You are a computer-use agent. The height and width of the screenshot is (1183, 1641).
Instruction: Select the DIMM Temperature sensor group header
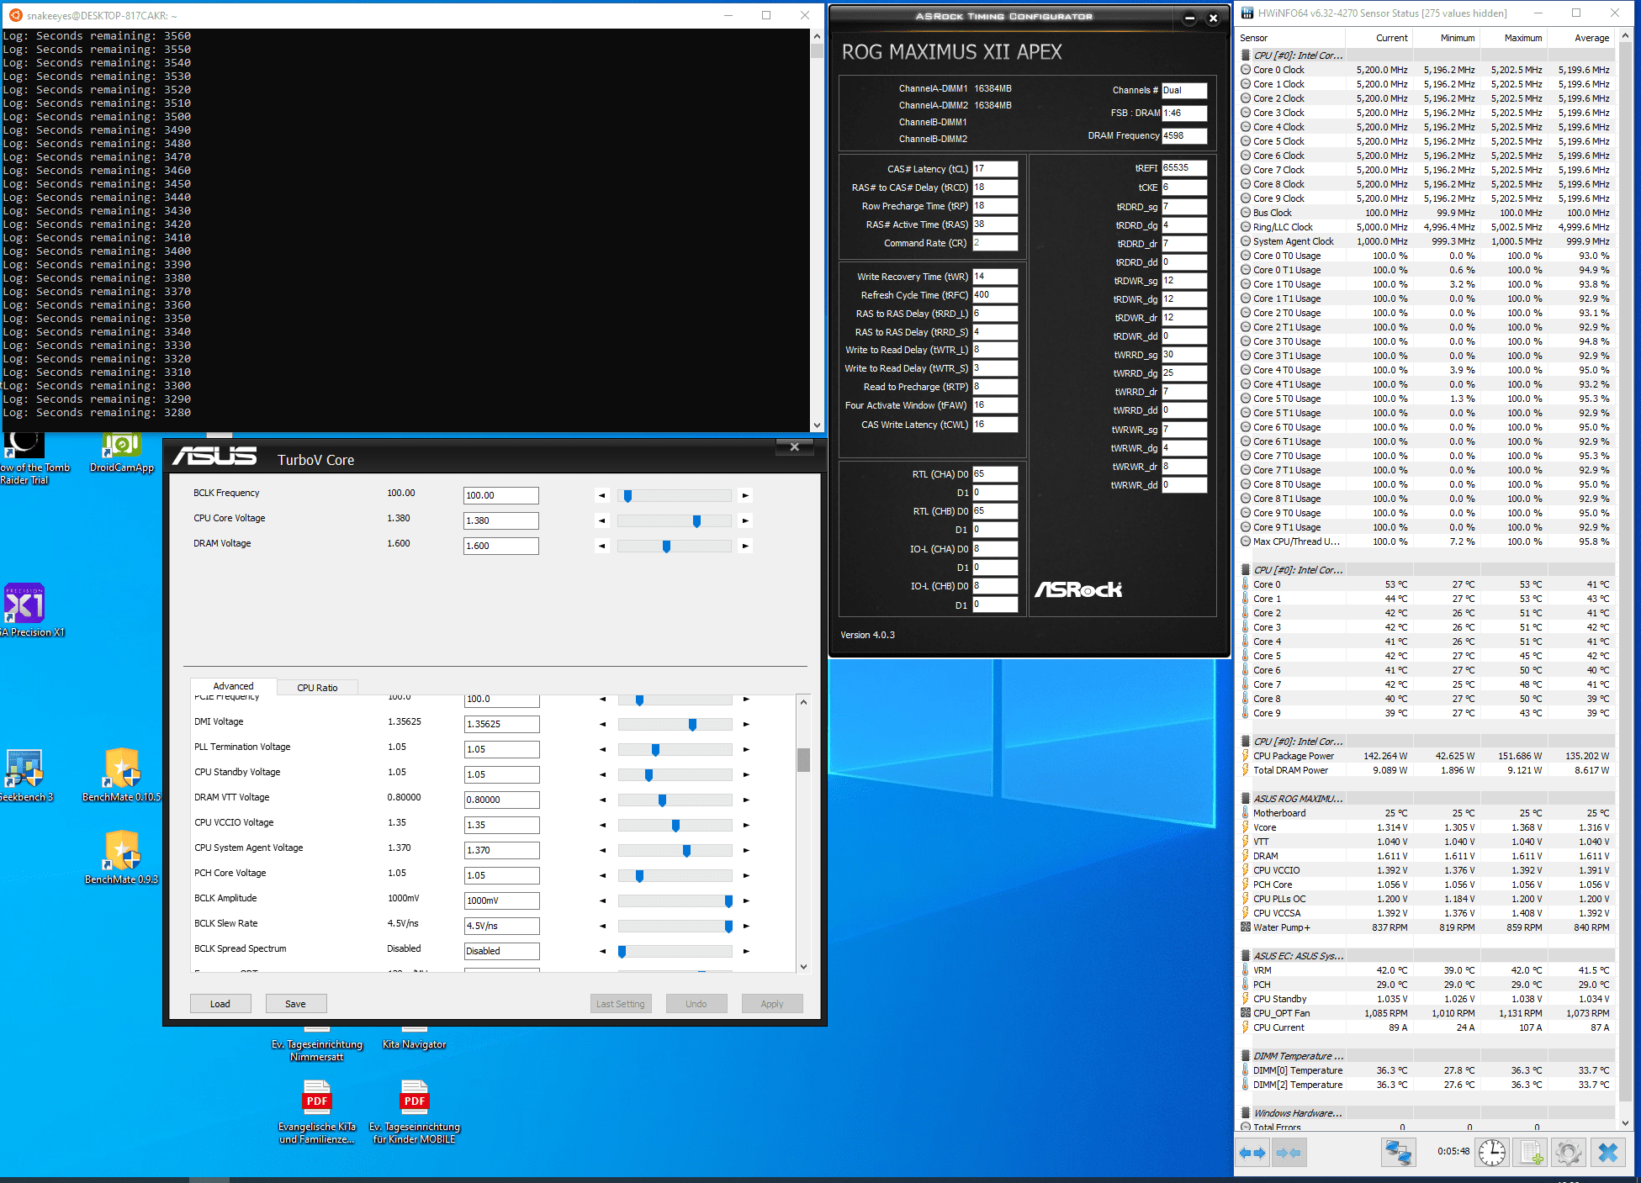pos(1298,1056)
